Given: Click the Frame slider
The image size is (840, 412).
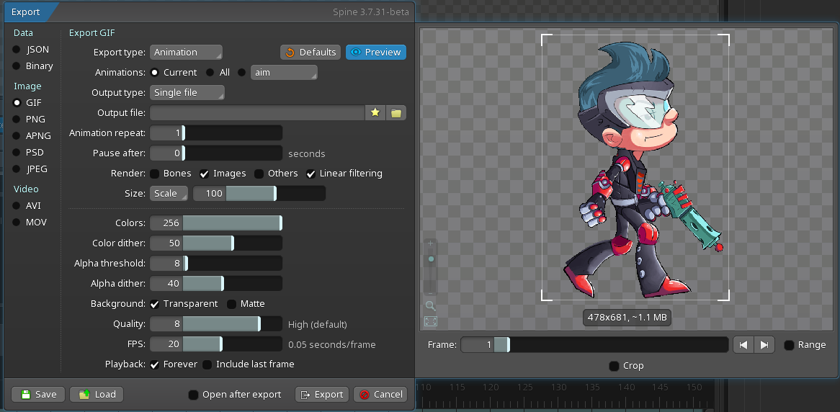Looking at the screenshot, I should click(594, 345).
